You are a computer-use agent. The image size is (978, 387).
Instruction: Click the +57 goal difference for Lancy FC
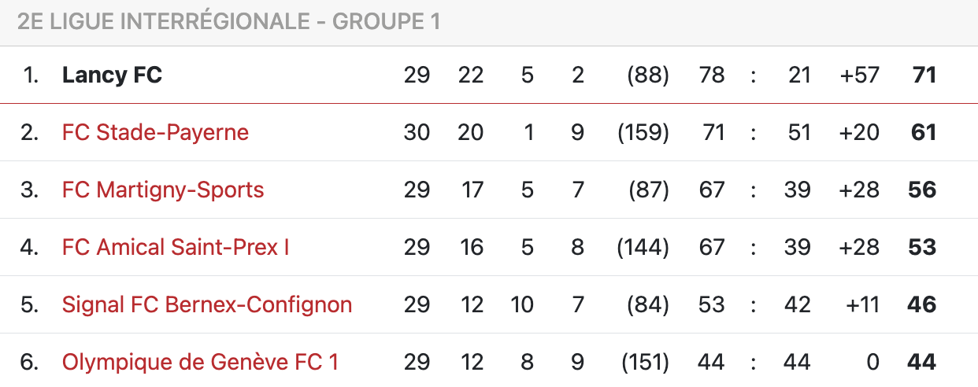coord(859,75)
